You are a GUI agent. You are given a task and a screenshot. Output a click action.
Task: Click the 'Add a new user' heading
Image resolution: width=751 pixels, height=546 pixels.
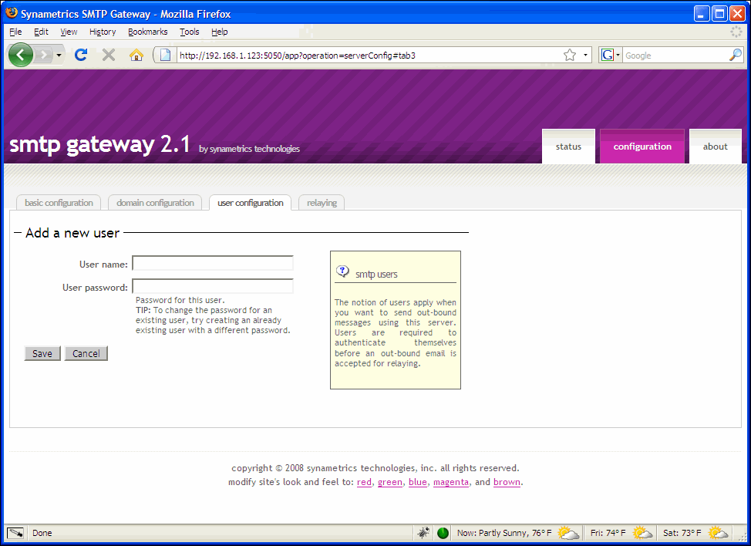click(72, 233)
